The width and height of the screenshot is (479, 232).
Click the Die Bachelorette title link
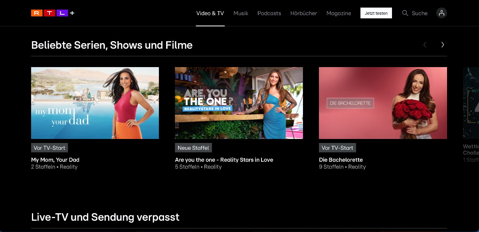[x=341, y=160]
